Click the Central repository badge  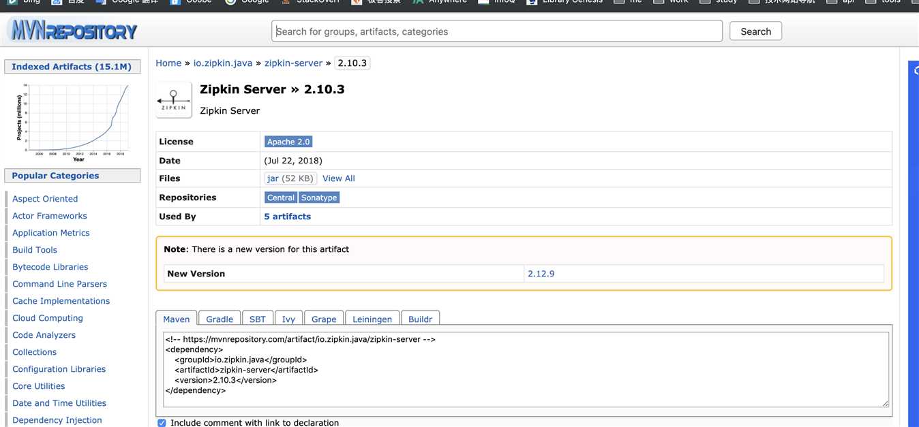coord(281,197)
